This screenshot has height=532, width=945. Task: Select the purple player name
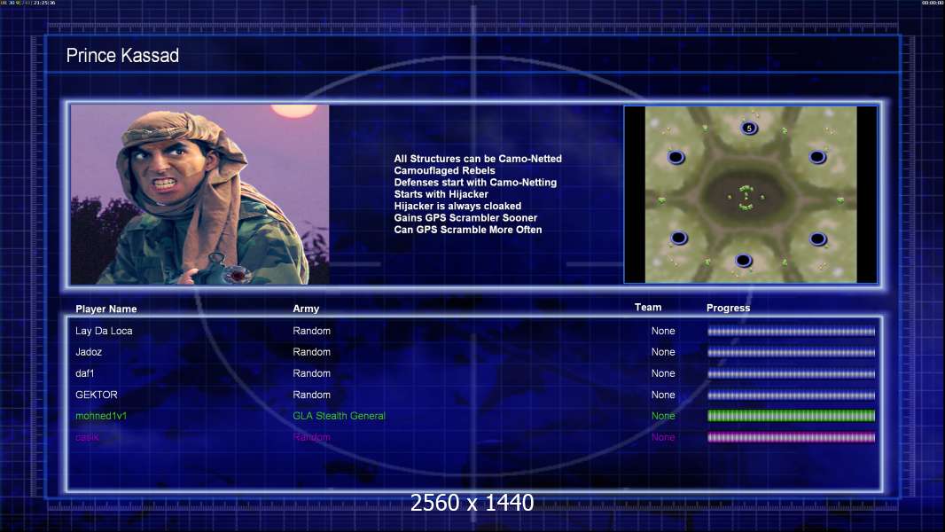[x=87, y=437]
